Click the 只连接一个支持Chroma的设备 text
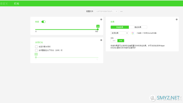 [146, 33]
